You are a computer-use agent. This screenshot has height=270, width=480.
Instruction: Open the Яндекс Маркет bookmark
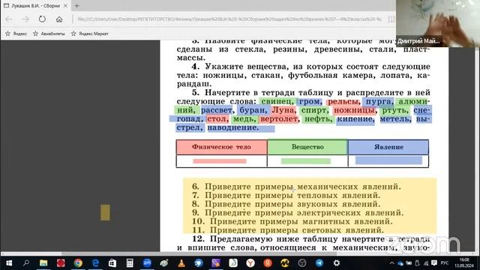pos(90,34)
